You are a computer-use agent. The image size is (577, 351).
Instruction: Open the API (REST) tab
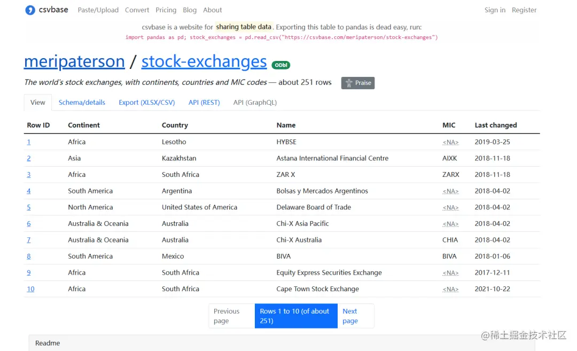click(x=204, y=103)
